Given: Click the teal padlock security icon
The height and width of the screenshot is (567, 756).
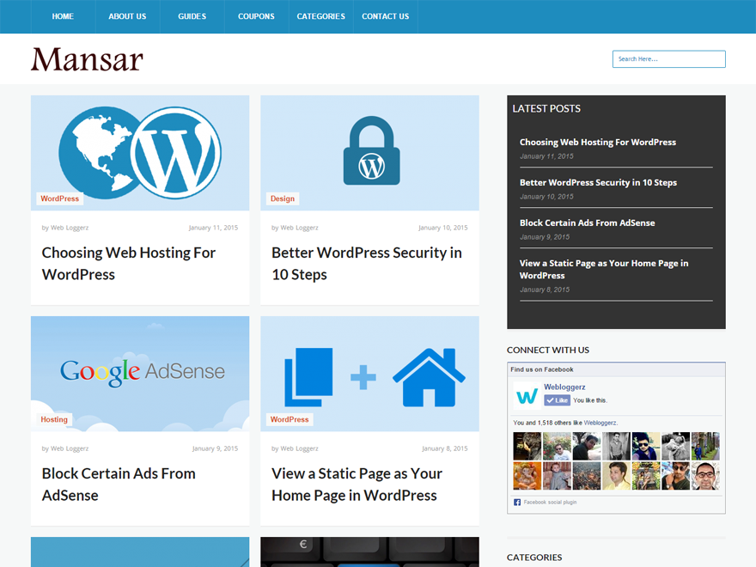Looking at the screenshot, I should [369, 153].
